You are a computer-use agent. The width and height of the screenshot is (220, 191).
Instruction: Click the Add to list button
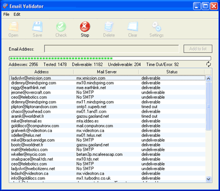[x=198, y=49]
